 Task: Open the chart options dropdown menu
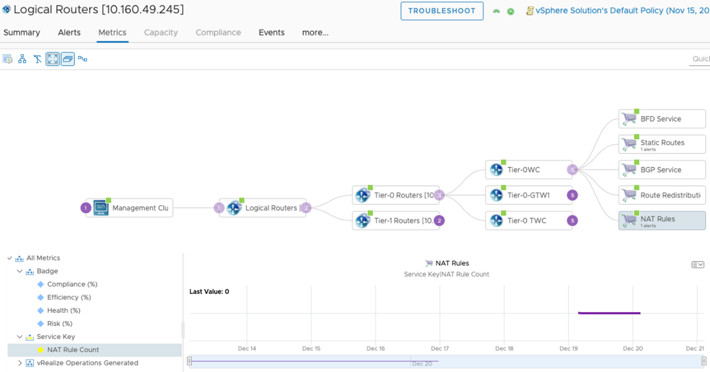tap(697, 264)
